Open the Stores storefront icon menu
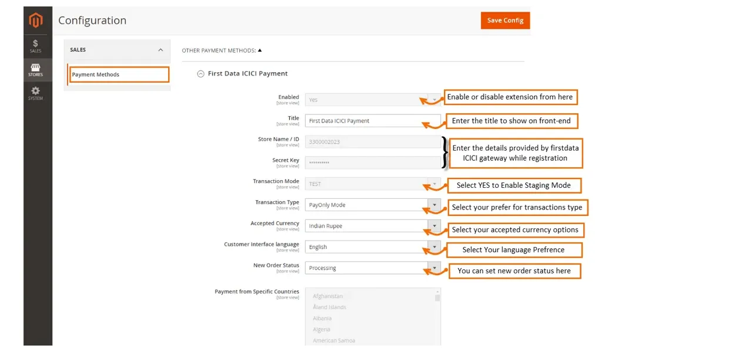The height and width of the screenshot is (352, 735). pos(35,70)
